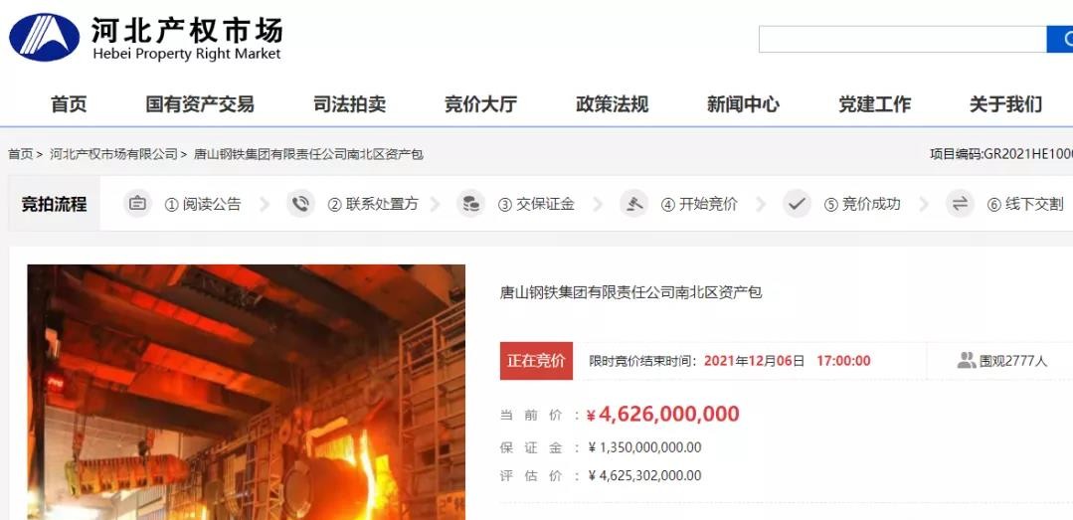The height and width of the screenshot is (520, 1073).
Task: Select 政策法规 in the navigation bar
Action: (612, 104)
